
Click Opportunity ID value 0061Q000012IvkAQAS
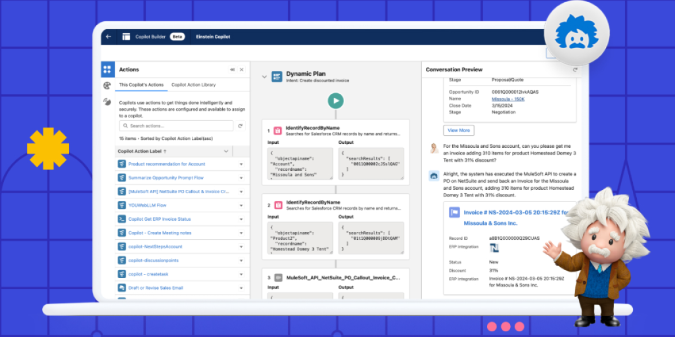pyautogui.click(x=514, y=92)
